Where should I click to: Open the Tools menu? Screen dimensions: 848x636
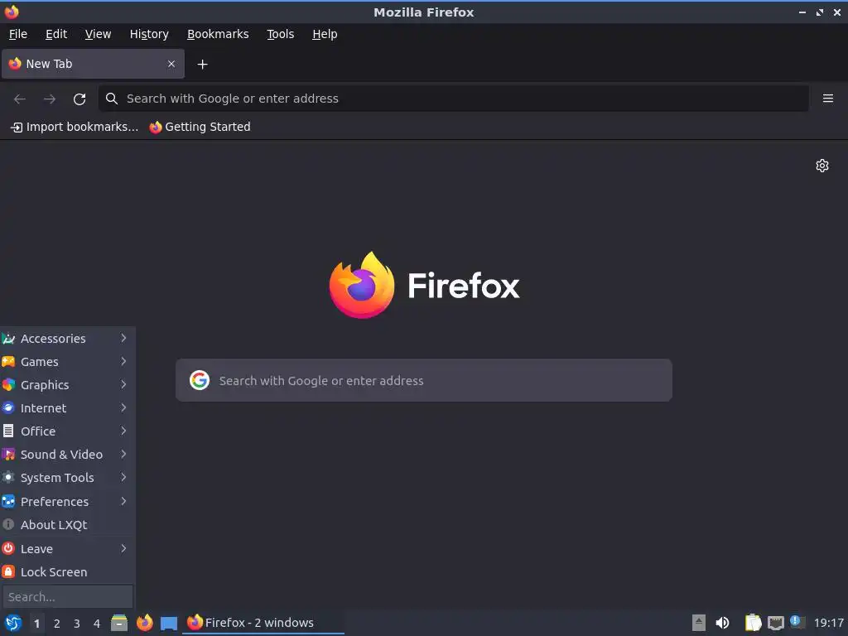pyautogui.click(x=280, y=34)
